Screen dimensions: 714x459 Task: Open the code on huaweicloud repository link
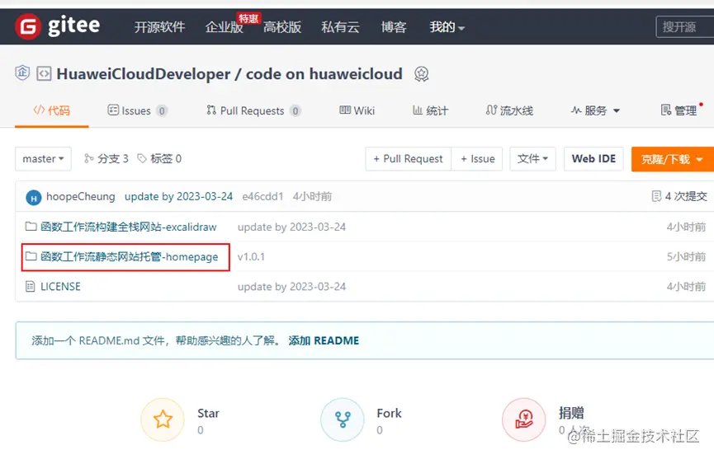tap(324, 73)
